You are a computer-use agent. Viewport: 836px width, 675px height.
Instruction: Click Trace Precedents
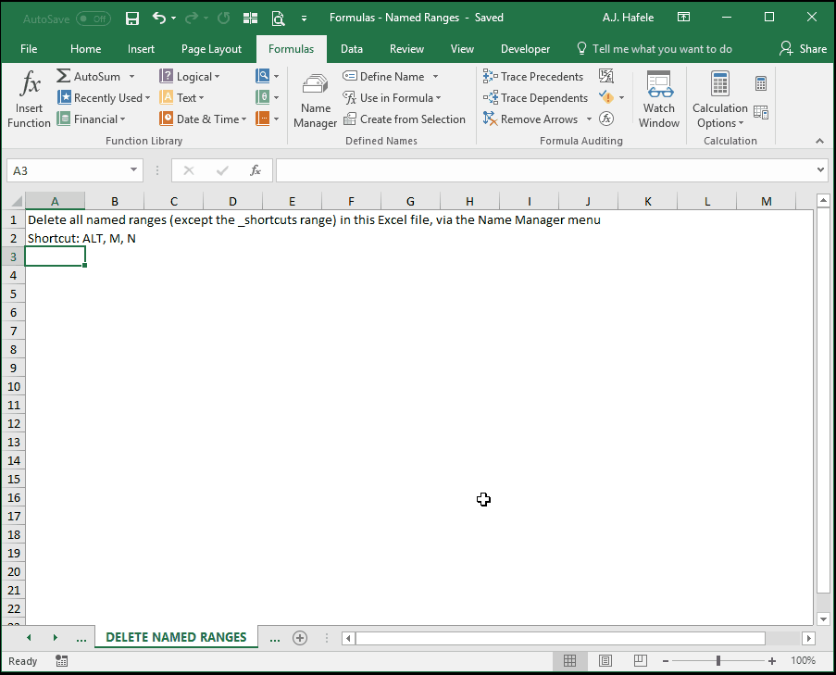(x=533, y=76)
